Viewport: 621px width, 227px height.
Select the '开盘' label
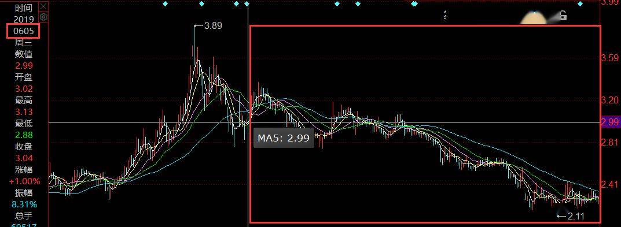pyautogui.click(x=23, y=77)
